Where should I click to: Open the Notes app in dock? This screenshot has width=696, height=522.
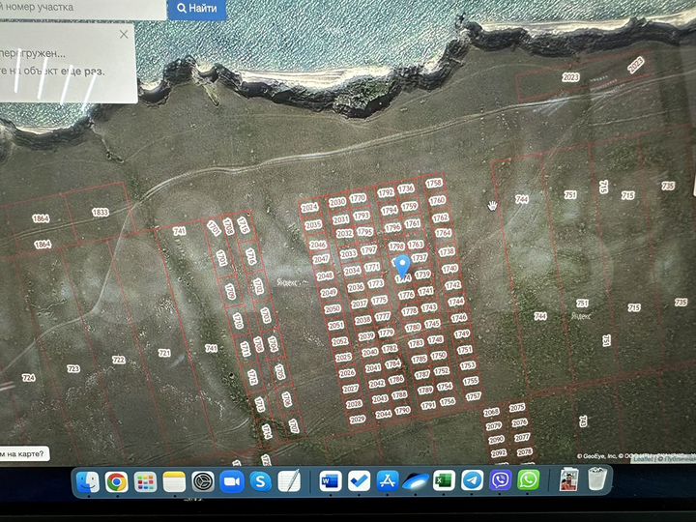(174, 481)
